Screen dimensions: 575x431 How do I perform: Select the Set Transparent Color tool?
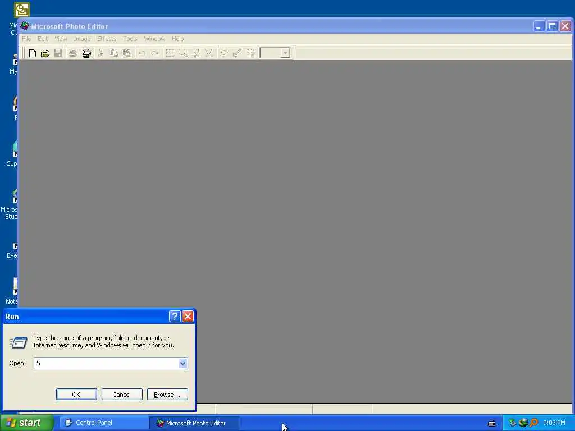pyautogui.click(x=237, y=53)
